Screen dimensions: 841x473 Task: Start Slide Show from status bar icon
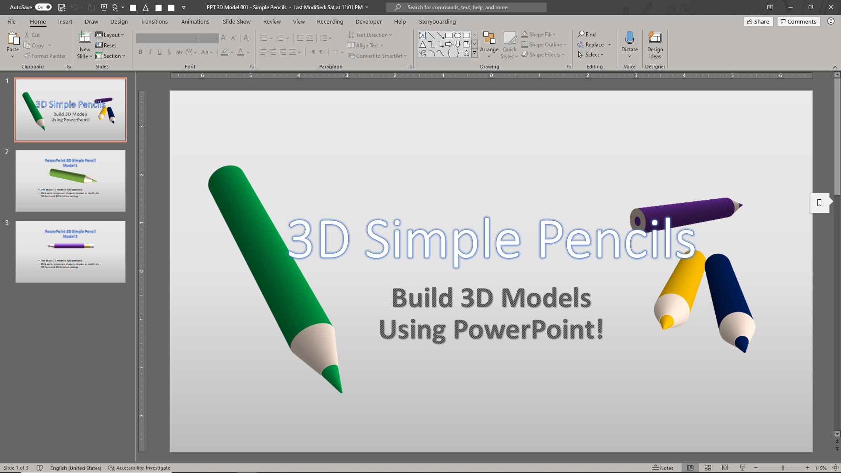click(743, 468)
